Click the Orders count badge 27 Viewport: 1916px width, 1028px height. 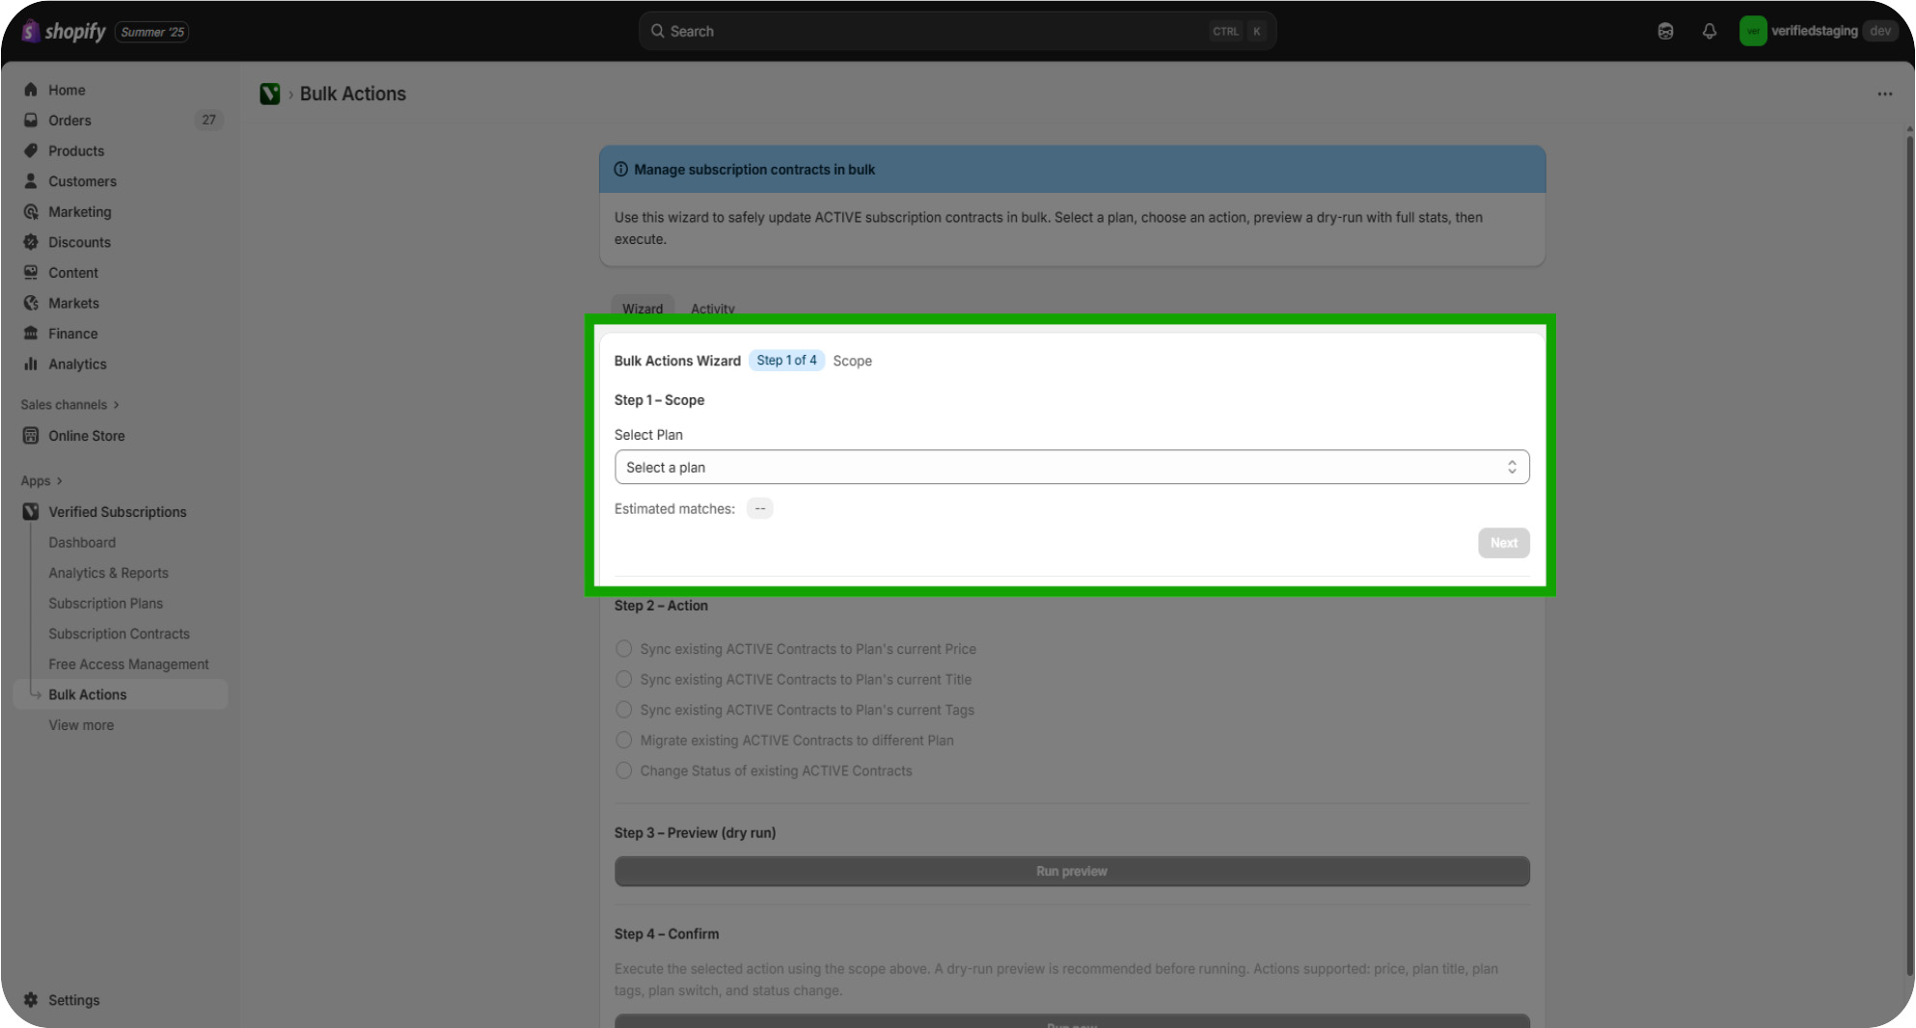[x=209, y=121]
